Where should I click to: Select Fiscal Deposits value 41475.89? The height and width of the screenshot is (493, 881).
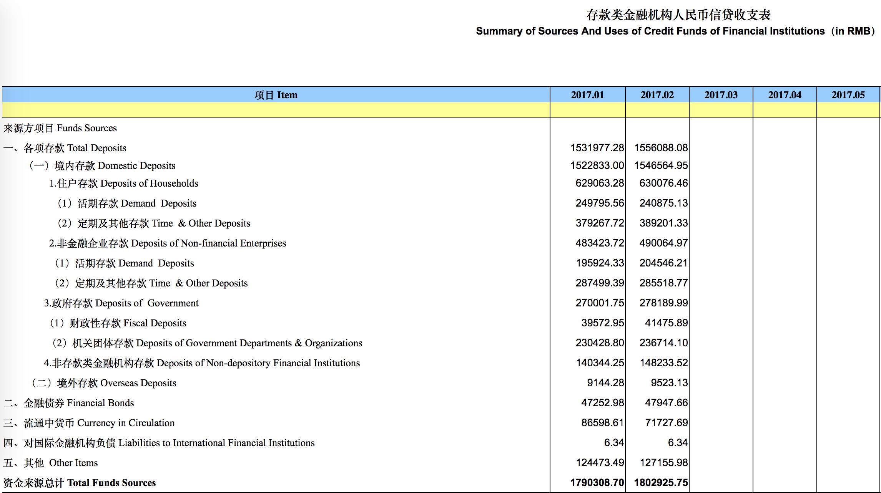(x=666, y=323)
